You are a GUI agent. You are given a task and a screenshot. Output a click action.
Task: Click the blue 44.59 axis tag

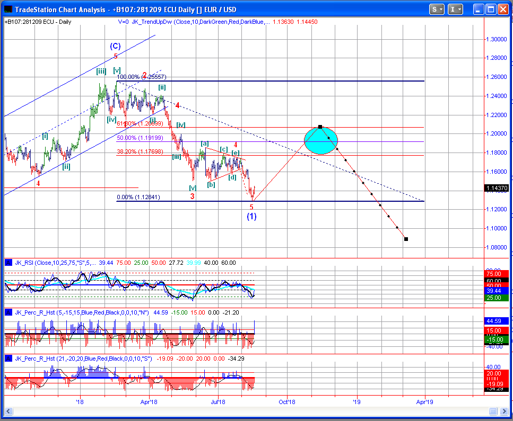(x=497, y=321)
